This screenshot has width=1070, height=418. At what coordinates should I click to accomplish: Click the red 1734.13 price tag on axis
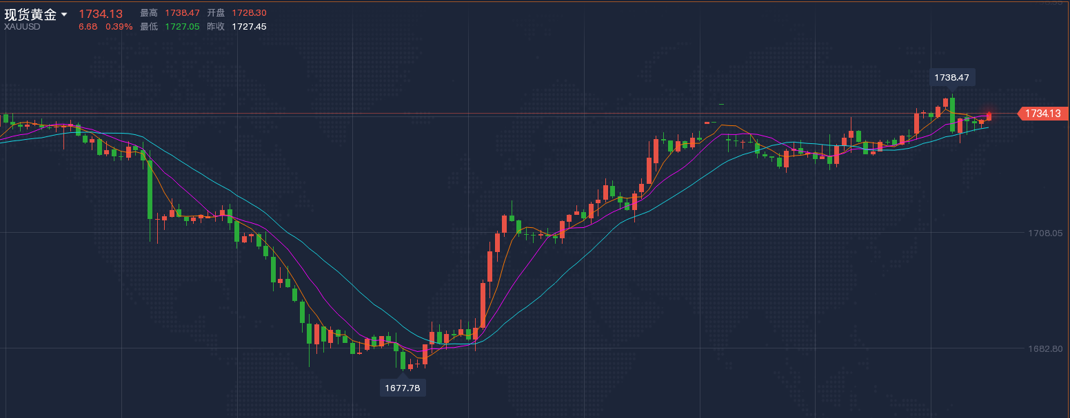coord(1042,114)
